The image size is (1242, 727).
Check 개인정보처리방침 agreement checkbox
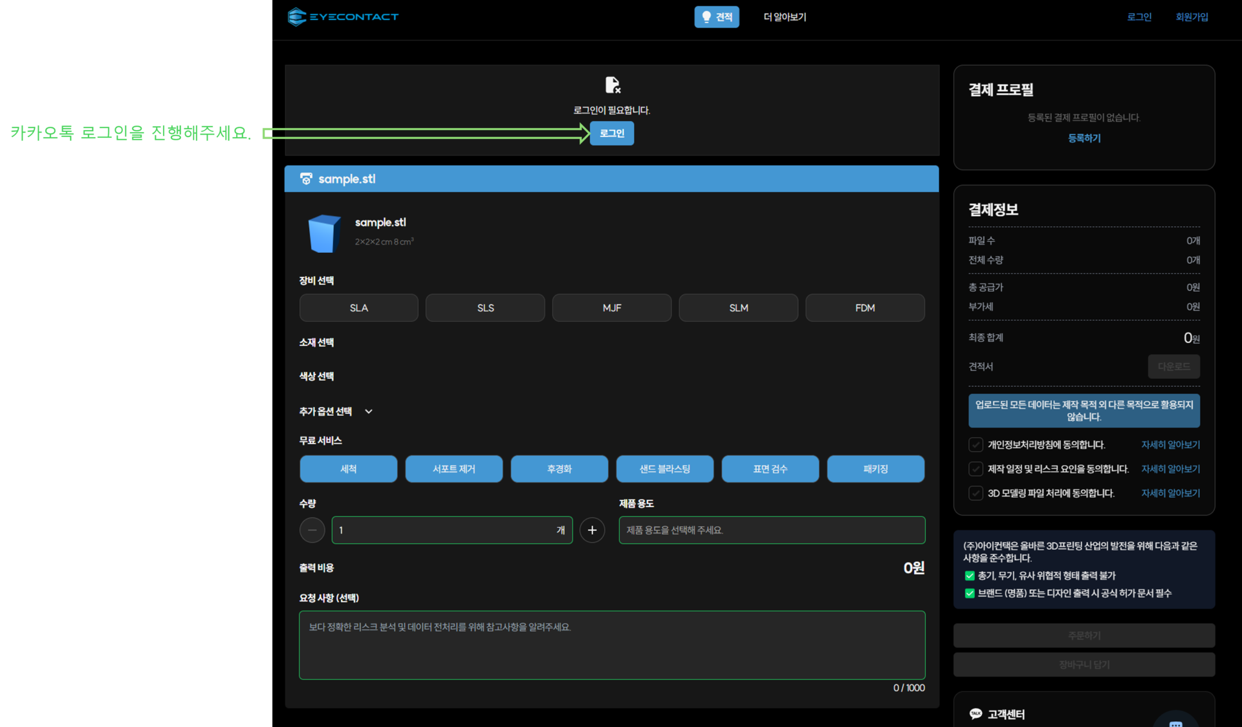pos(975,445)
